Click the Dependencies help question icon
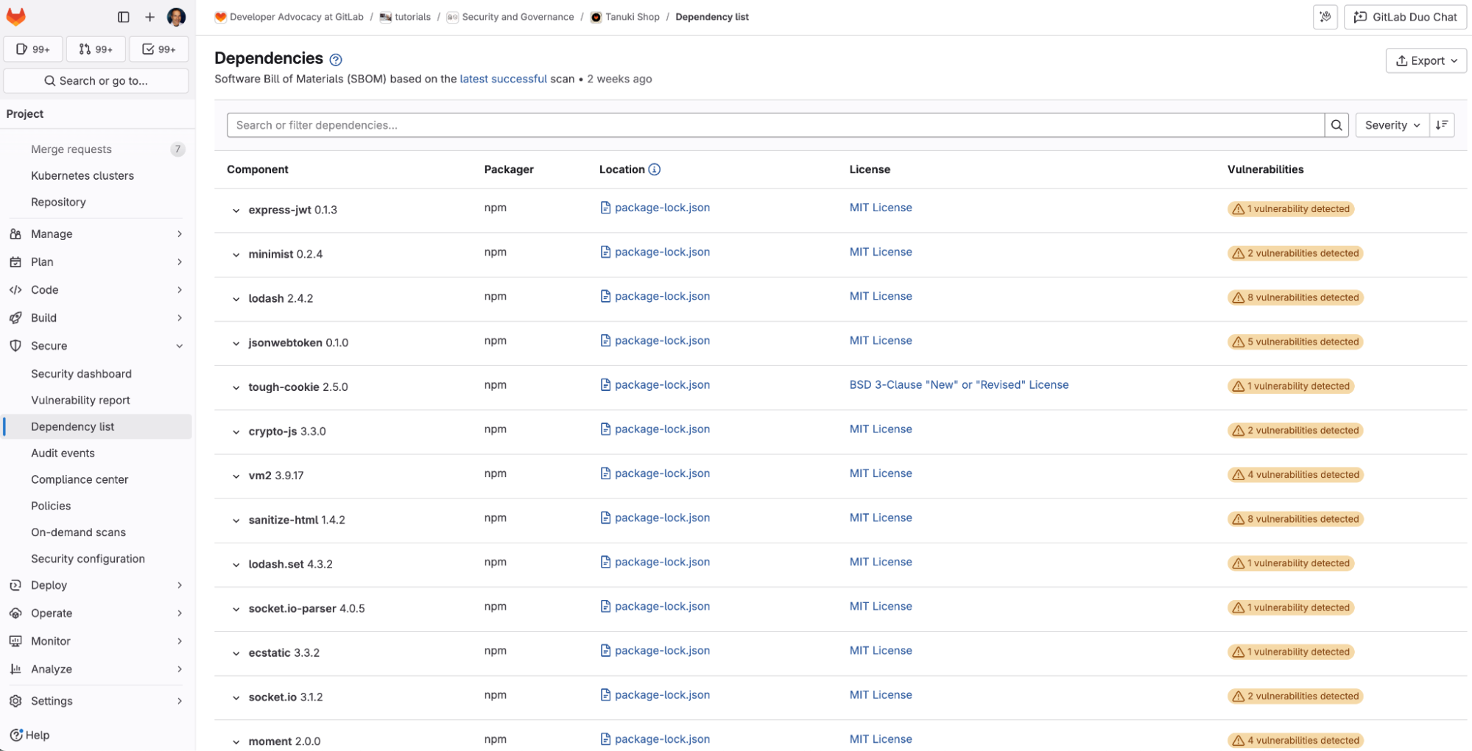The width and height of the screenshot is (1472, 751). tap(336, 60)
